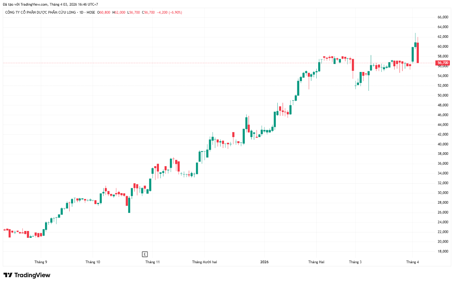Image resolution: width=454 pixels, height=284 pixels.
Task: Click the 'Đã tạo với TradingView.com' header text
Action: (25, 4)
